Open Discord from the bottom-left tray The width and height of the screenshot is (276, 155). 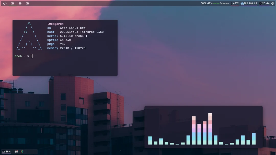[16, 152]
